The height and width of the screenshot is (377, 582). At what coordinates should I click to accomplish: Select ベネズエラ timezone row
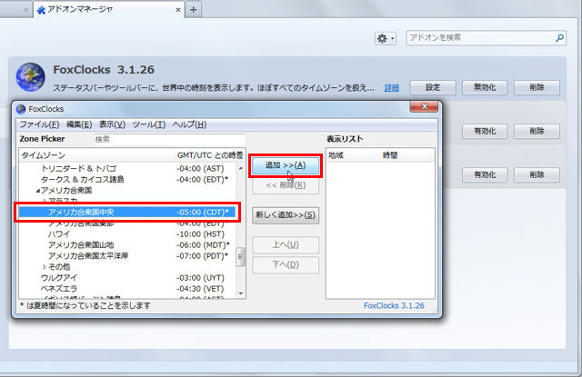tap(127, 289)
